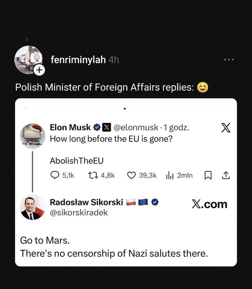
Task: Click the share upload icon
Action: point(226,175)
